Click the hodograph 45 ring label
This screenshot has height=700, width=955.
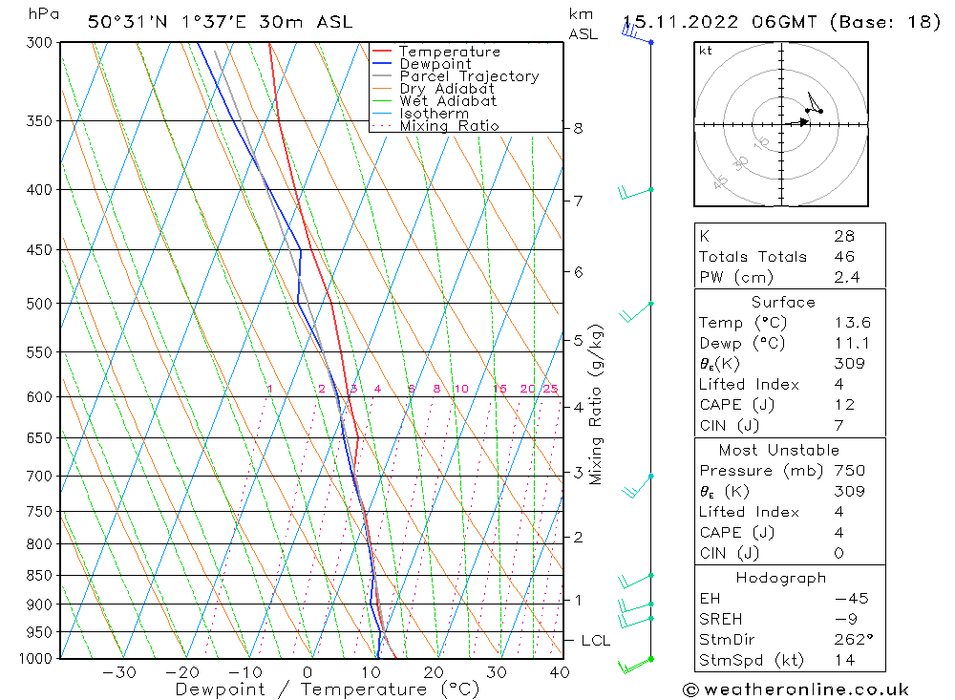[720, 181]
